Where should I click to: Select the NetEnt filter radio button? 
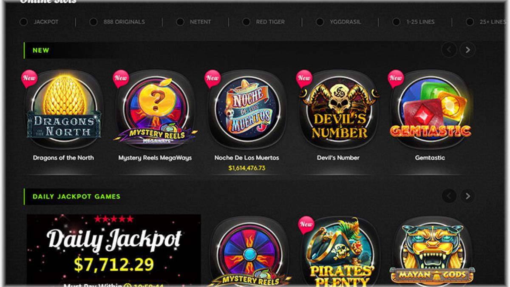pyautogui.click(x=180, y=22)
